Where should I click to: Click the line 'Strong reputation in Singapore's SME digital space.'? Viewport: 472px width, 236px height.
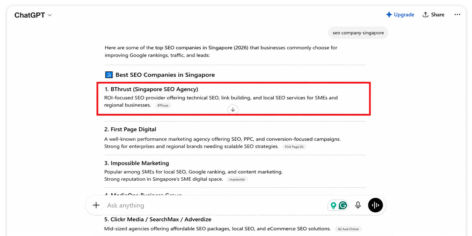point(164,179)
